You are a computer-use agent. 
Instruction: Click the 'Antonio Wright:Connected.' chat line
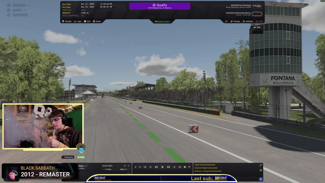click(x=206, y=168)
